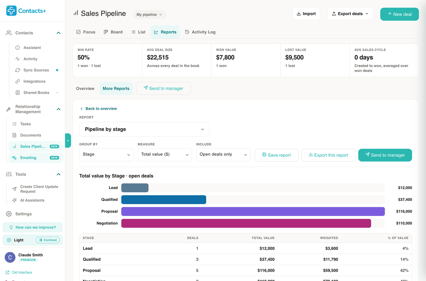Collapse the Relationship Management section chevron
This screenshot has width=426, height=281.
(x=59, y=109)
